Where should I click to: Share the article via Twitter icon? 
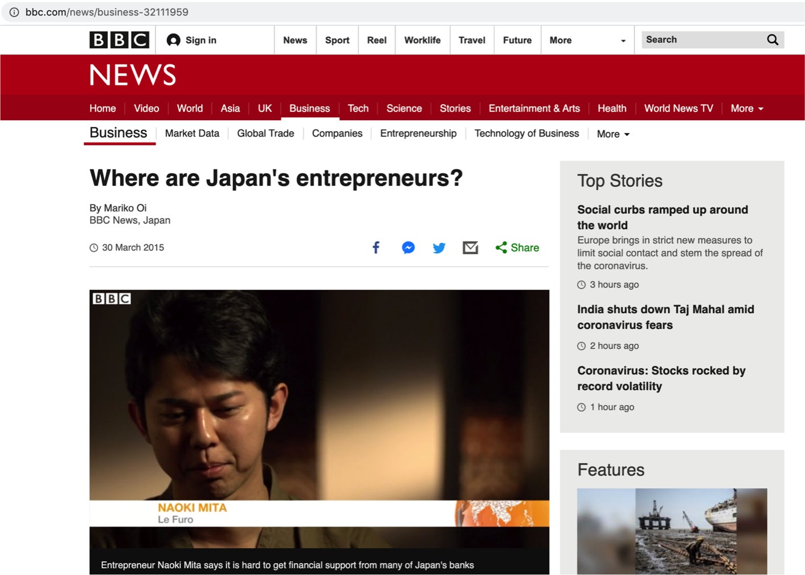(x=439, y=248)
